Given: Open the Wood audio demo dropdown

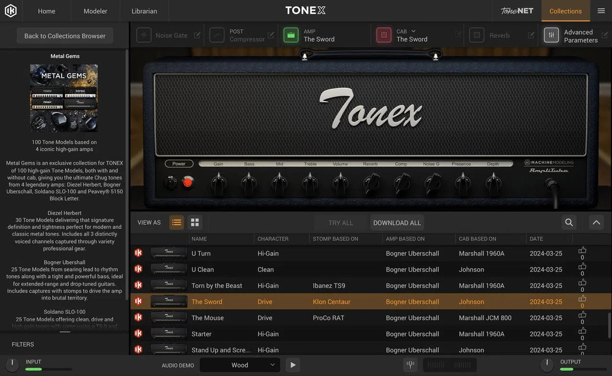Looking at the screenshot, I should [240, 365].
